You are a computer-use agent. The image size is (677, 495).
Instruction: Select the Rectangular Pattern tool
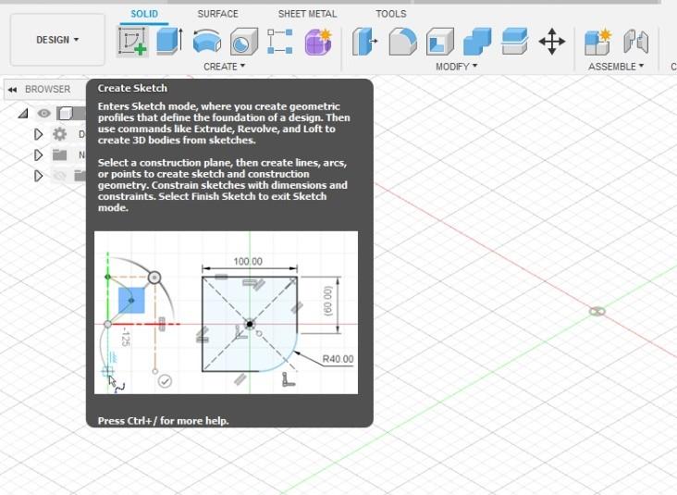click(280, 42)
